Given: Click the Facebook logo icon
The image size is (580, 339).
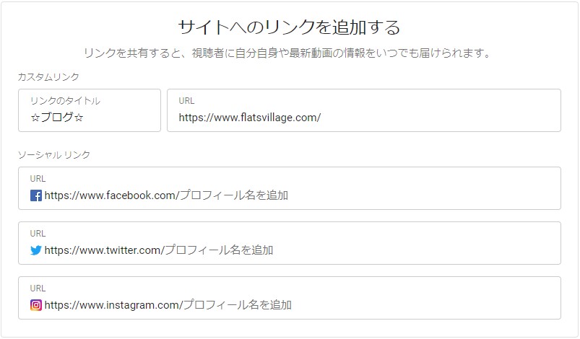Looking at the screenshot, I should pyautogui.click(x=36, y=195).
